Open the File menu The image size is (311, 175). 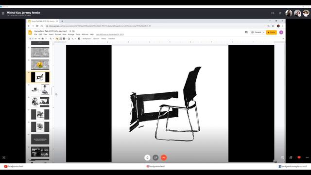[35, 35]
